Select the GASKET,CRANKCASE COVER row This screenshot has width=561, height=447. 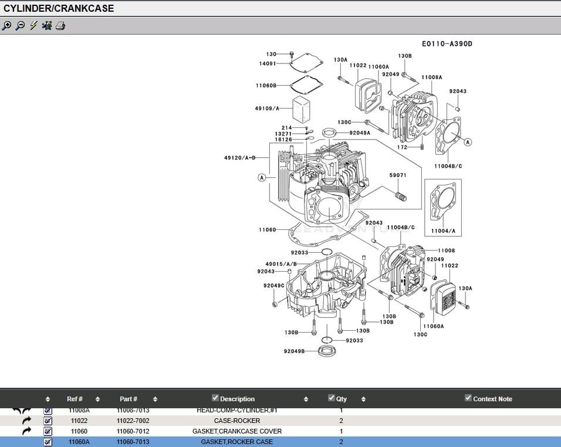point(237,431)
